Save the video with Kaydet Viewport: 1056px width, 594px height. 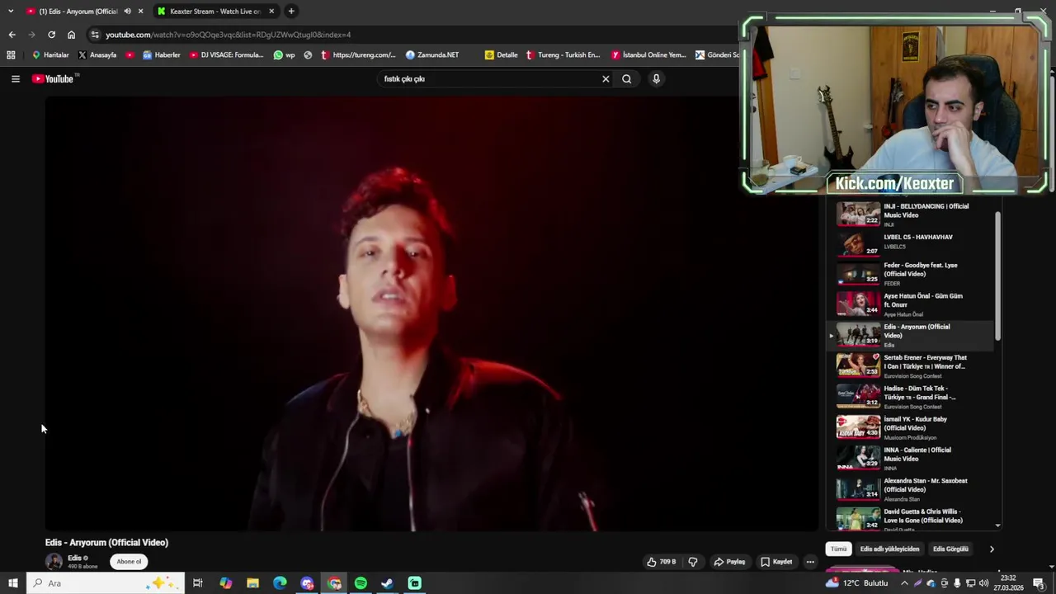[x=776, y=562]
